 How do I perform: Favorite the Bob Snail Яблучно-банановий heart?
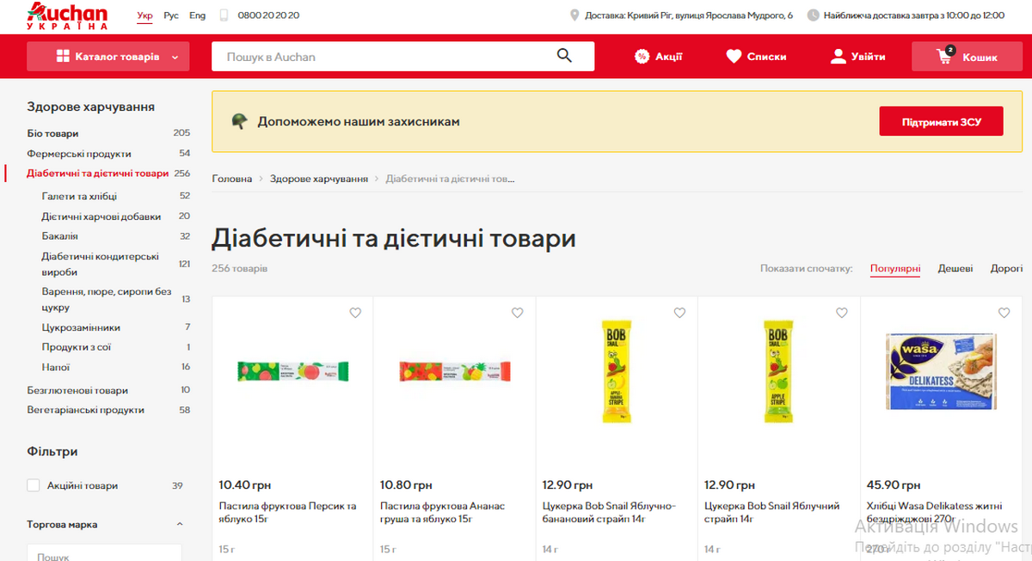[679, 314]
